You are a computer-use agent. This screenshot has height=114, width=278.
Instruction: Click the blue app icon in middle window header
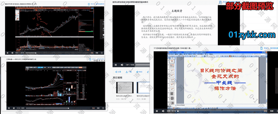click(220, 2)
